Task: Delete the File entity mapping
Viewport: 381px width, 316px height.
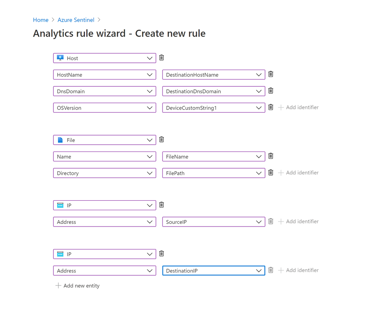Action: tap(161, 139)
